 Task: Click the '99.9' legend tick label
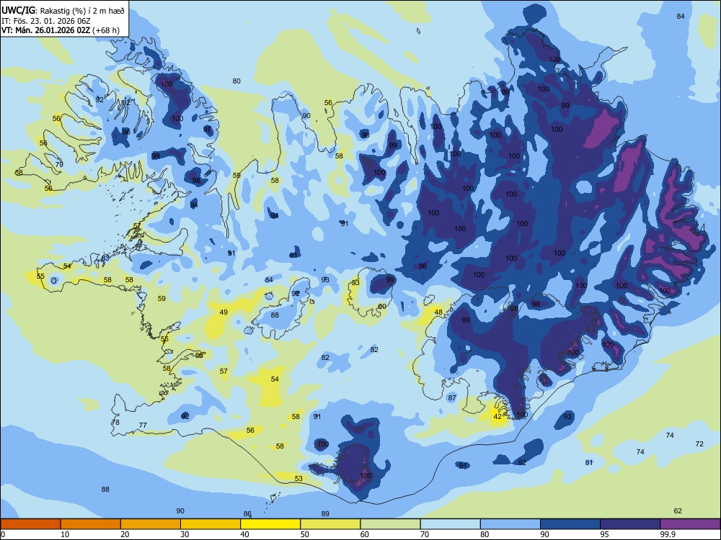668,534
